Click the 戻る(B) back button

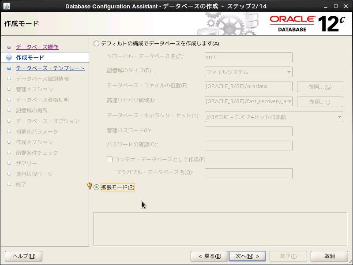[x=209, y=256]
